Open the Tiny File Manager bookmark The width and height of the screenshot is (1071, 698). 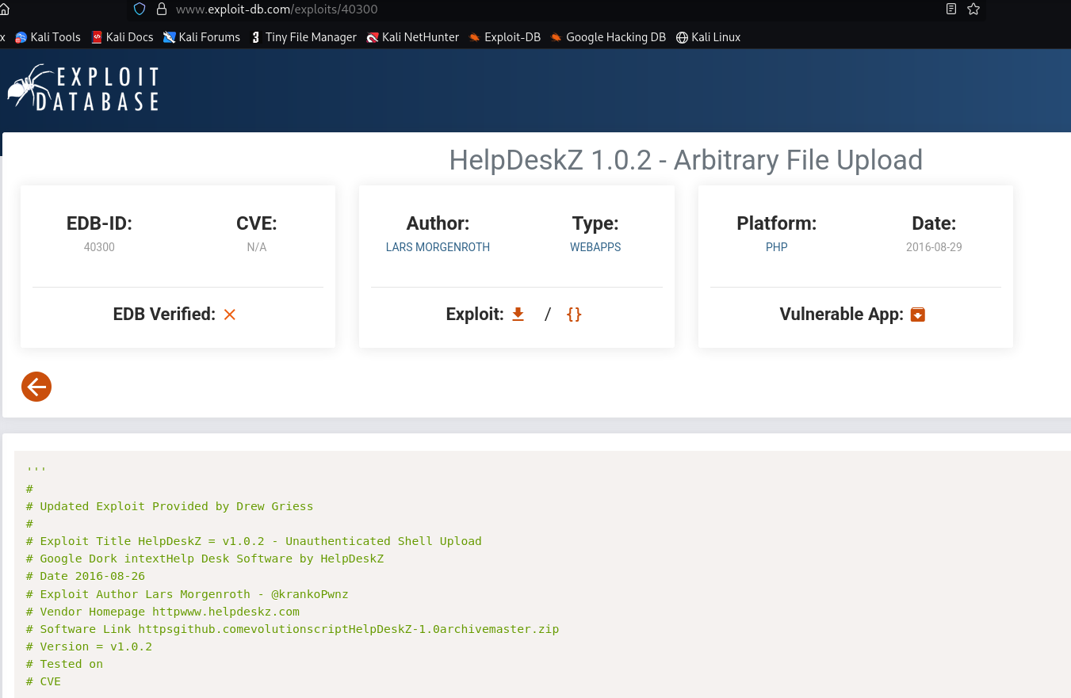(x=304, y=37)
